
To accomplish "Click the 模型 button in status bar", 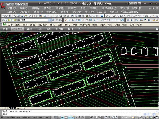I will click(x=92, y=117).
